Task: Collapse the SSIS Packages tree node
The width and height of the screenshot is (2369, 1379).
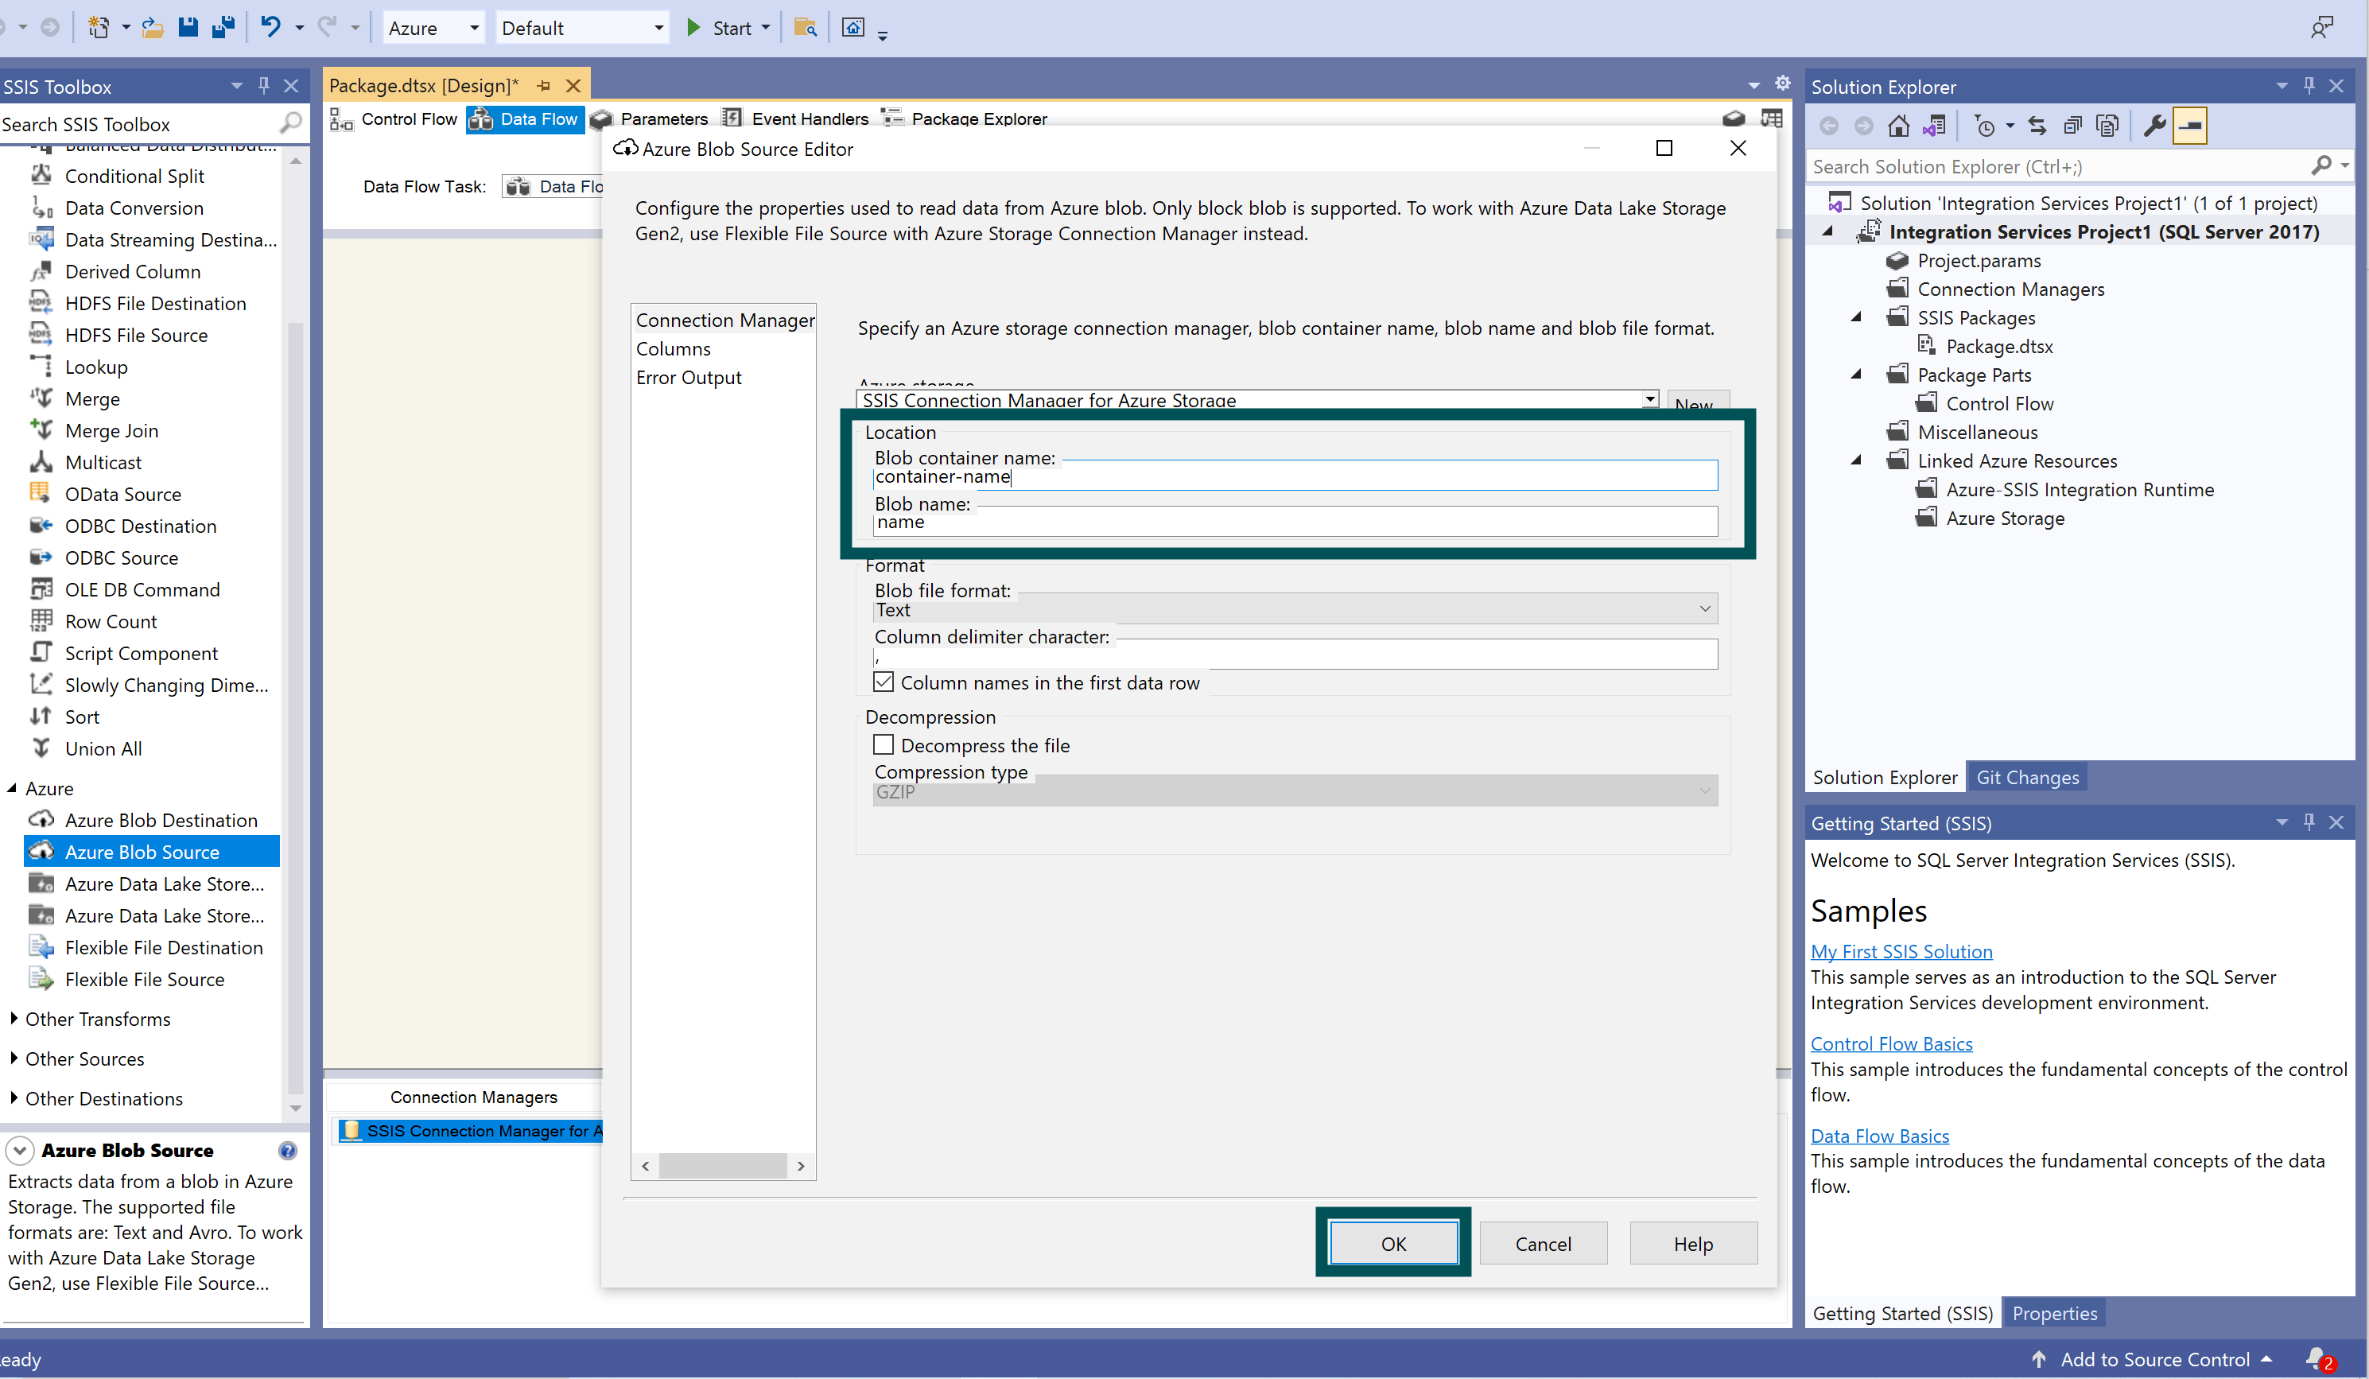Action: (x=1856, y=317)
